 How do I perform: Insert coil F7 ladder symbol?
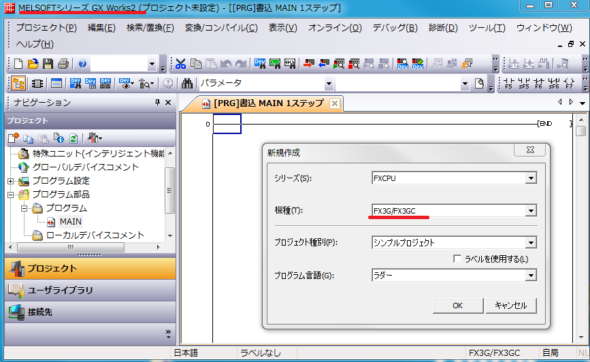[x=570, y=83]
